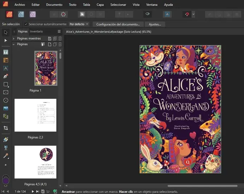Open preflight eye icon in toolbar
The width and height of the screenshot is (244, 194).
[x=147, y=14]
